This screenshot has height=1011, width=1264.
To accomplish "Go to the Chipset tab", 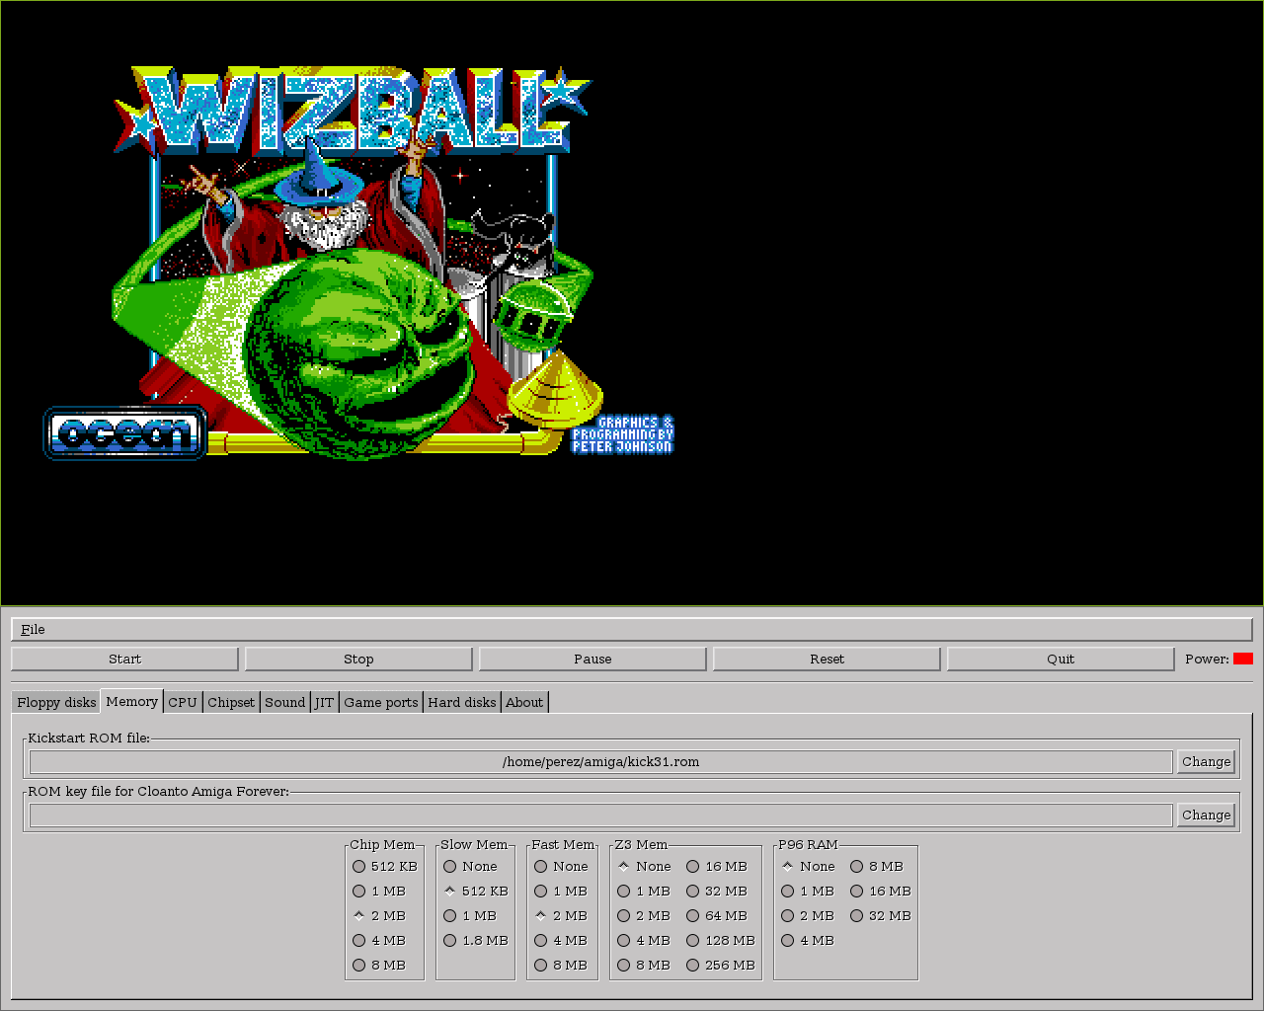I will click(231, 702).
